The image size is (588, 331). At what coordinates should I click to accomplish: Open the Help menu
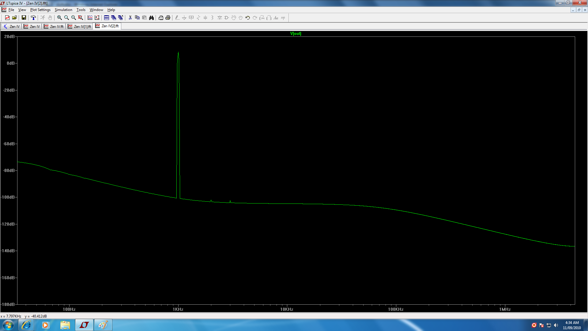pyautogui.click(x=111, y=10)
